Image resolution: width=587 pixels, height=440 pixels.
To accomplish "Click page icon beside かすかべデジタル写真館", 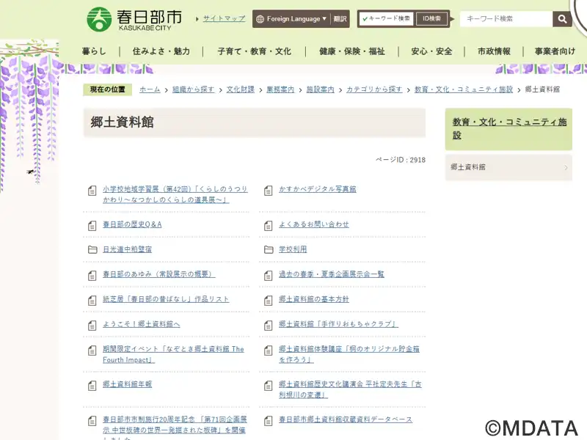I will (268, 191).
